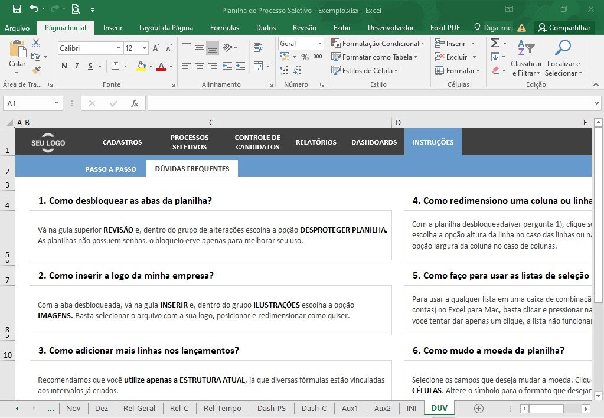
Task: Open the Calibri font name dropdown
Action: [119, 48]
